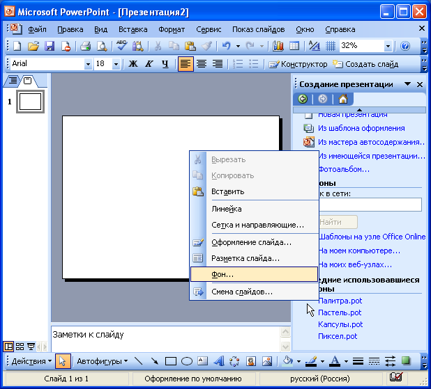
Task: Expand the Undo history arrow
Action: pos(238,46)
